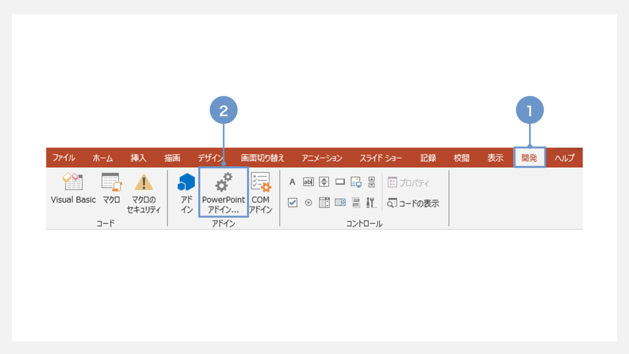Click the blue アドイン add-ins icon

[186, 193]
